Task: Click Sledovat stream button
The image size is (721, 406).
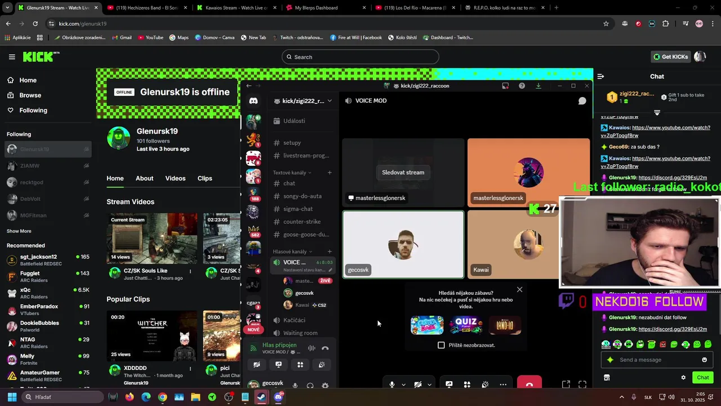Action: click(x=403, y=173)
